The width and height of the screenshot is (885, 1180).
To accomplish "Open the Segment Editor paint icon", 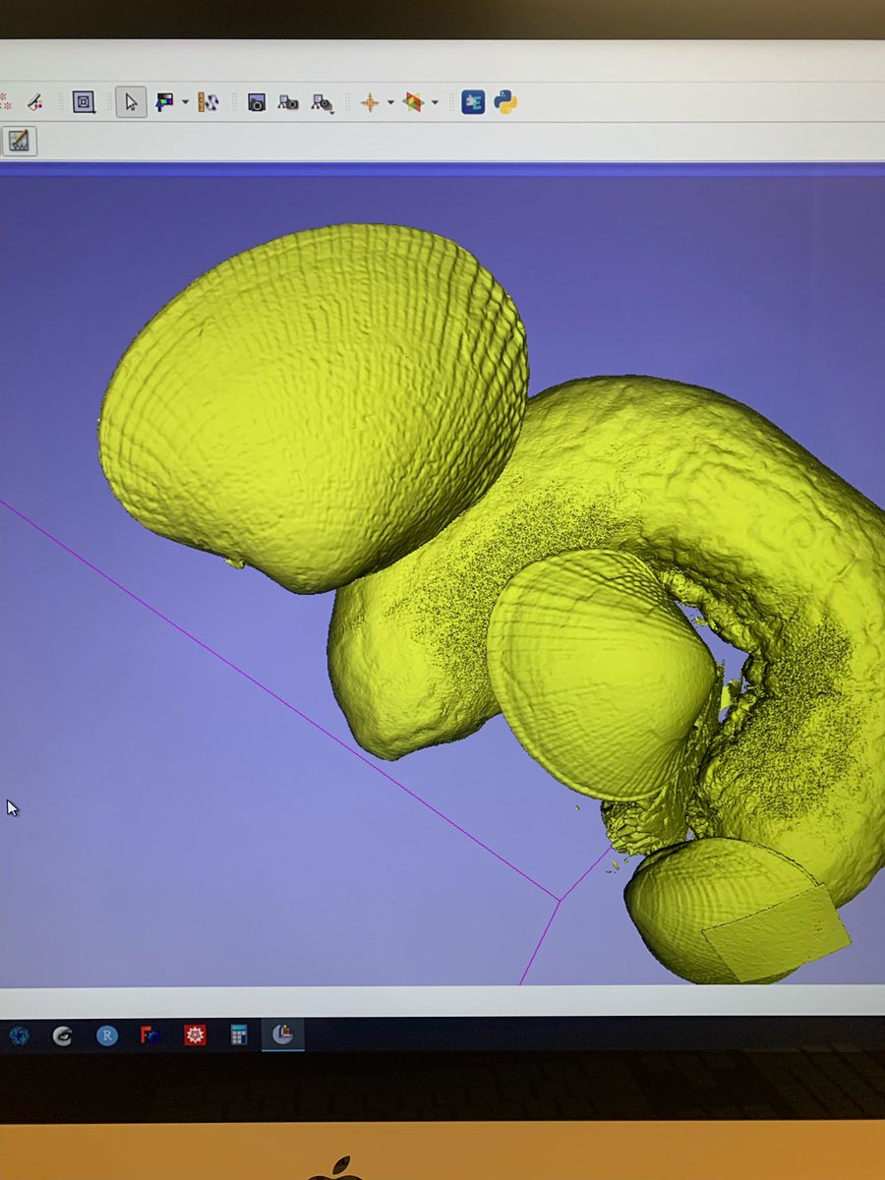I will pyautogui.click(x=34, y=101).
